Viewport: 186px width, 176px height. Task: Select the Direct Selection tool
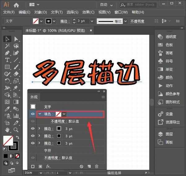tap(16, 39)
